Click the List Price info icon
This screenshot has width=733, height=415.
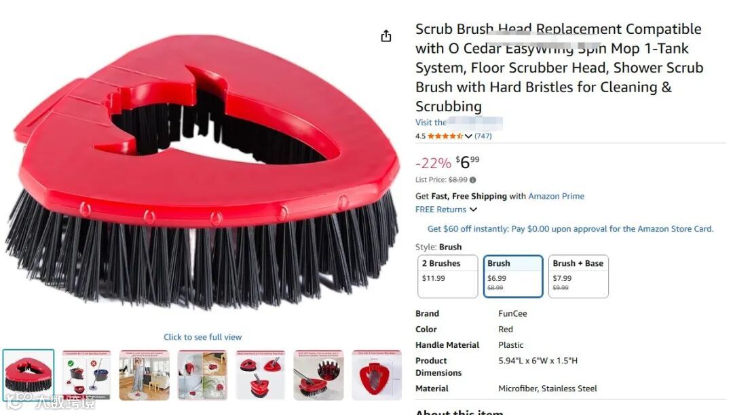(x=472, y=180)
